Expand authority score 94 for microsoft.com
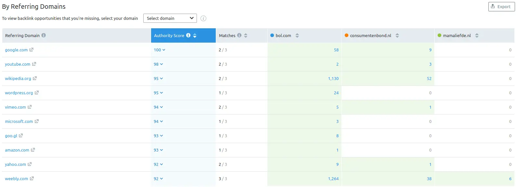 pyautogui.click(x=158, y=121)
